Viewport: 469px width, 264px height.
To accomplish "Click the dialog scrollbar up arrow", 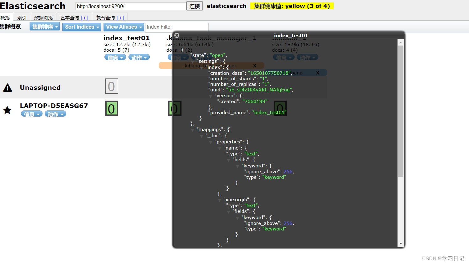I will (401, 42).
